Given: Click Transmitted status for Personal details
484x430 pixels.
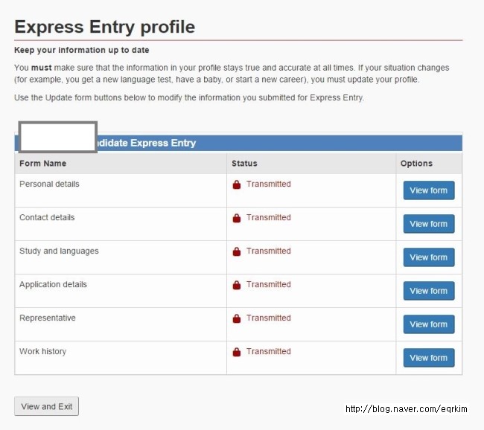Looking at the screenshot, I should point(269,184).
